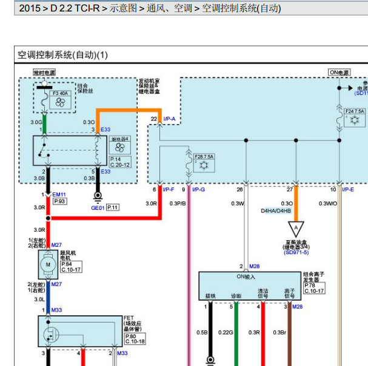
Task: Click the diagram title 空调控制系统(自动)(1)
Action: (x=62, y=55)
